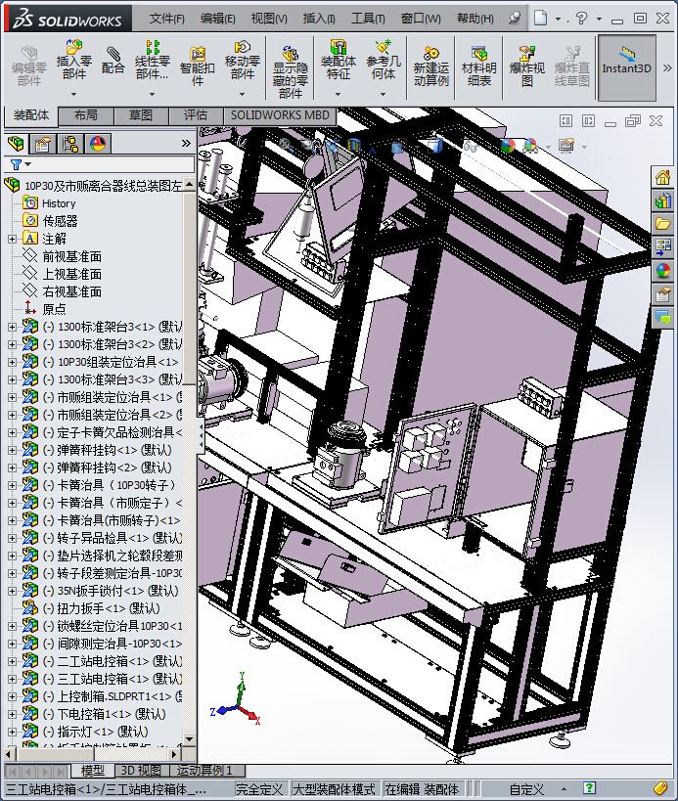Click the help question mark in title bar

(x=581, y=19)
